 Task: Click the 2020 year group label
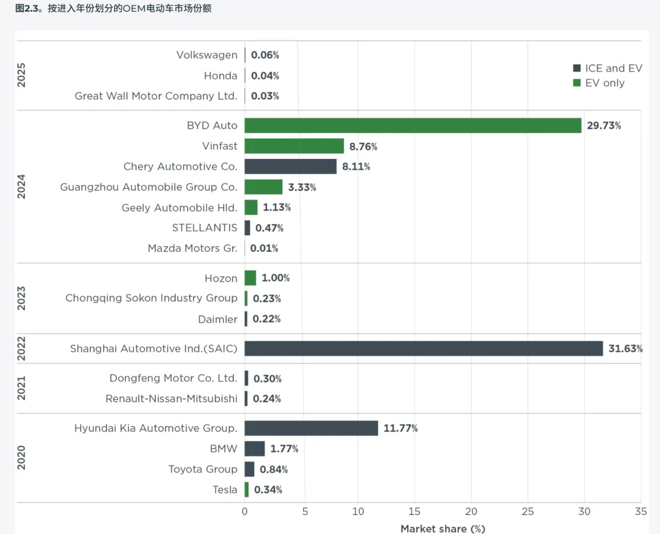pyautogui.click(x=21, y=458)
